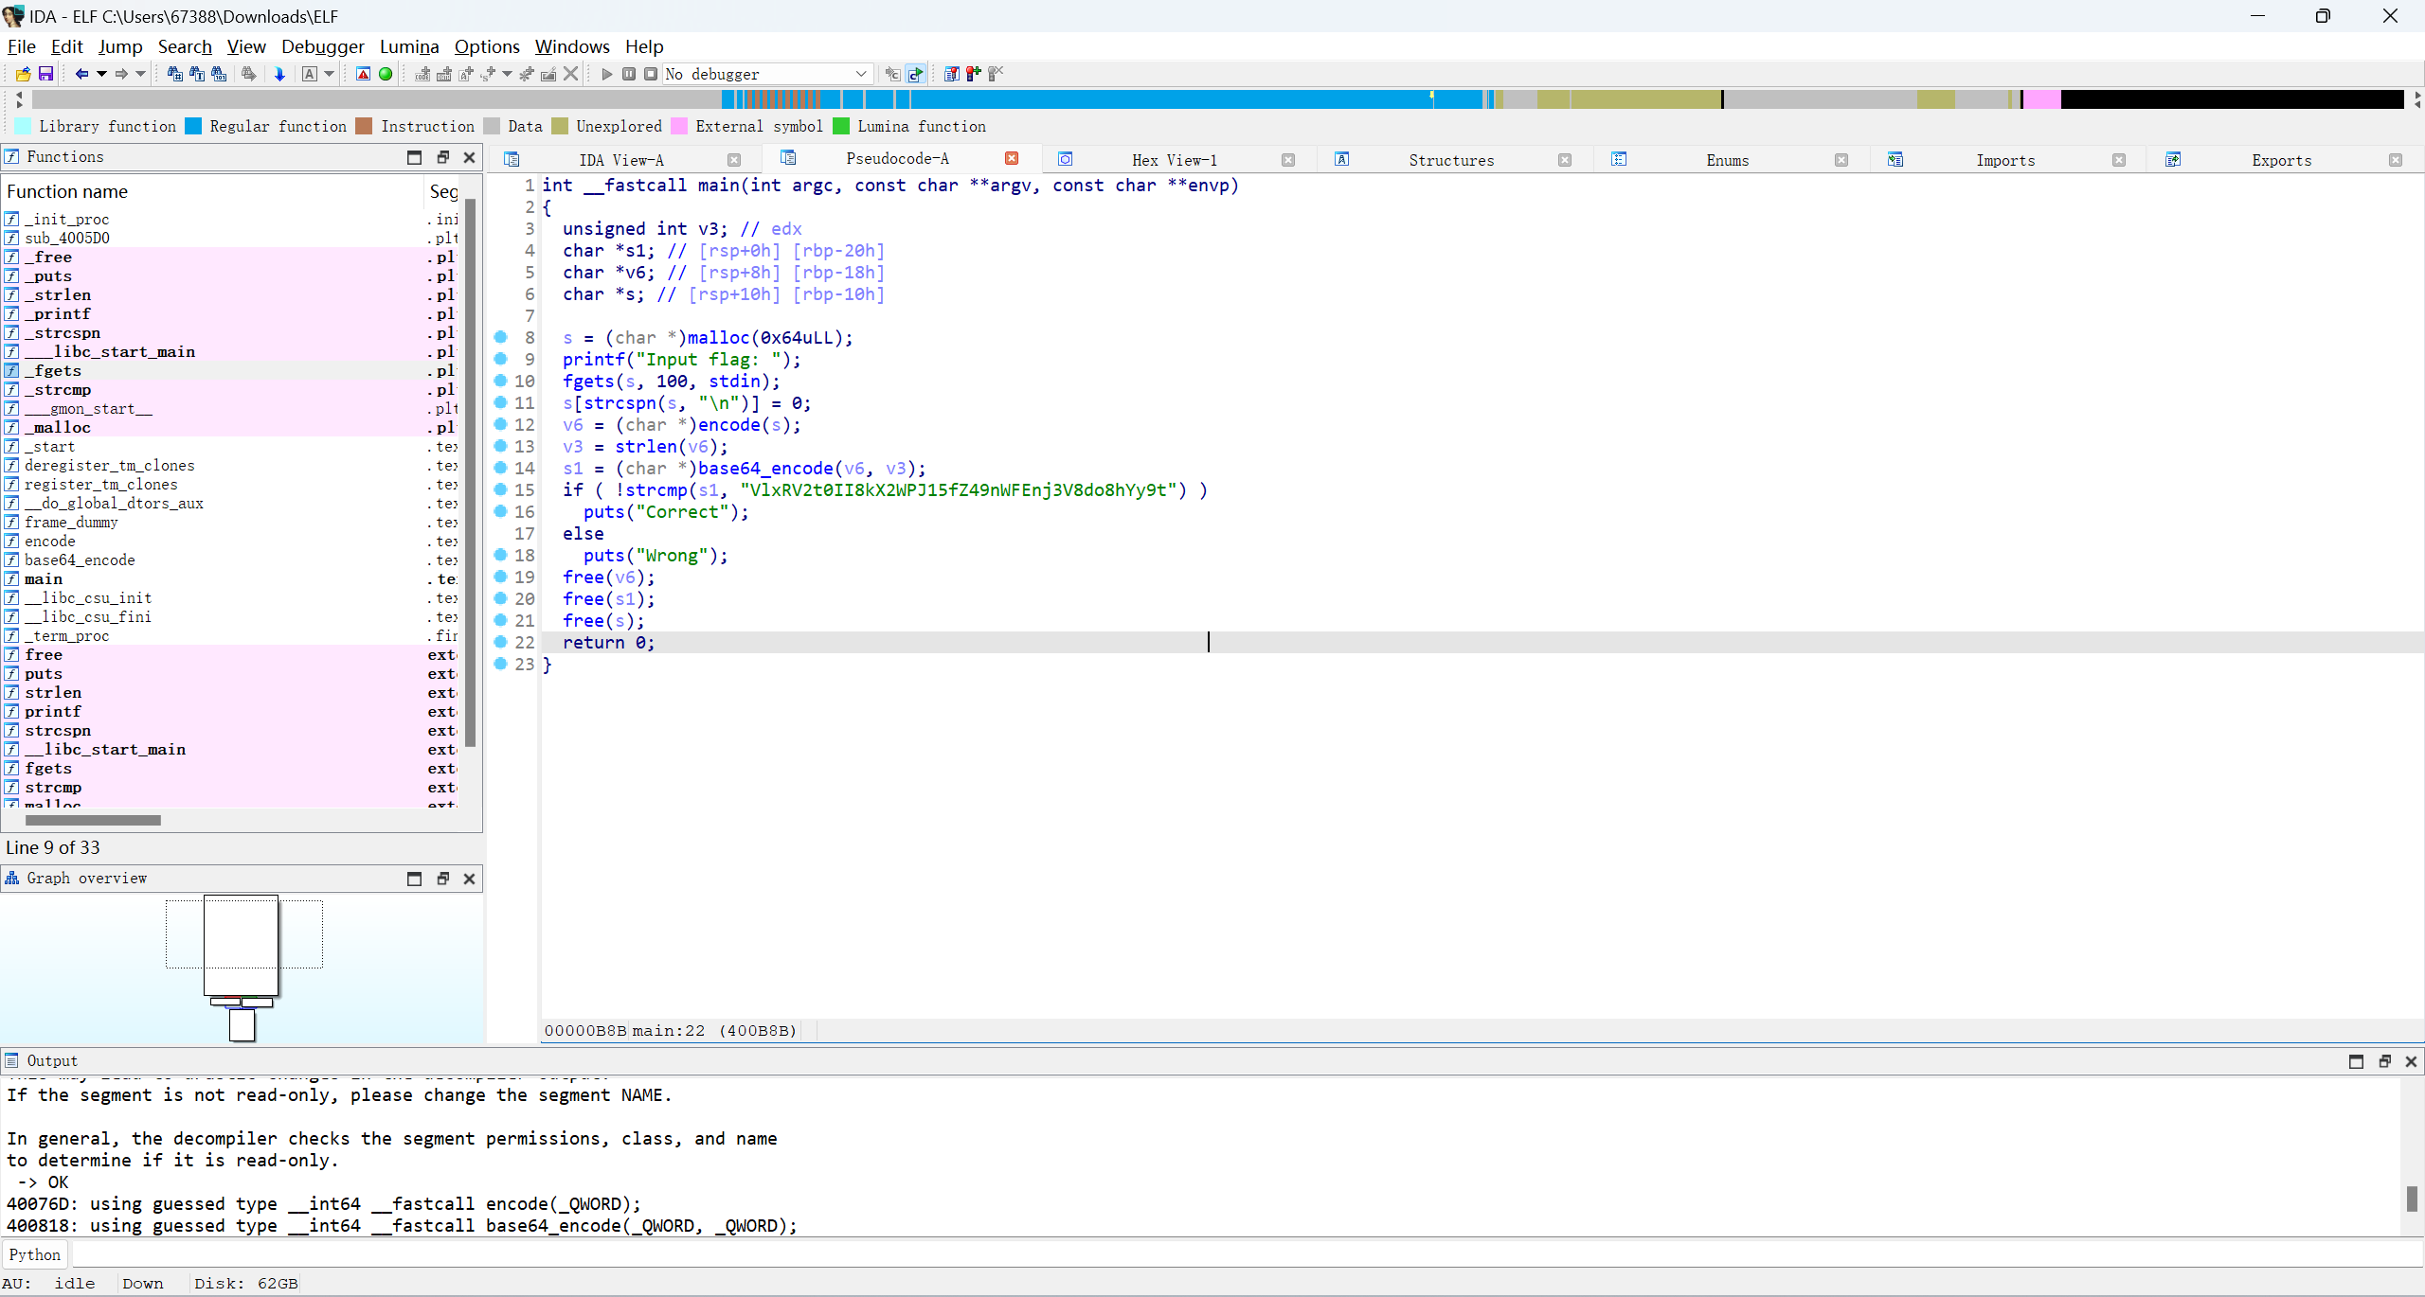Click the binoculars text search icon
2425x1297 pixels.
[197, 74]
